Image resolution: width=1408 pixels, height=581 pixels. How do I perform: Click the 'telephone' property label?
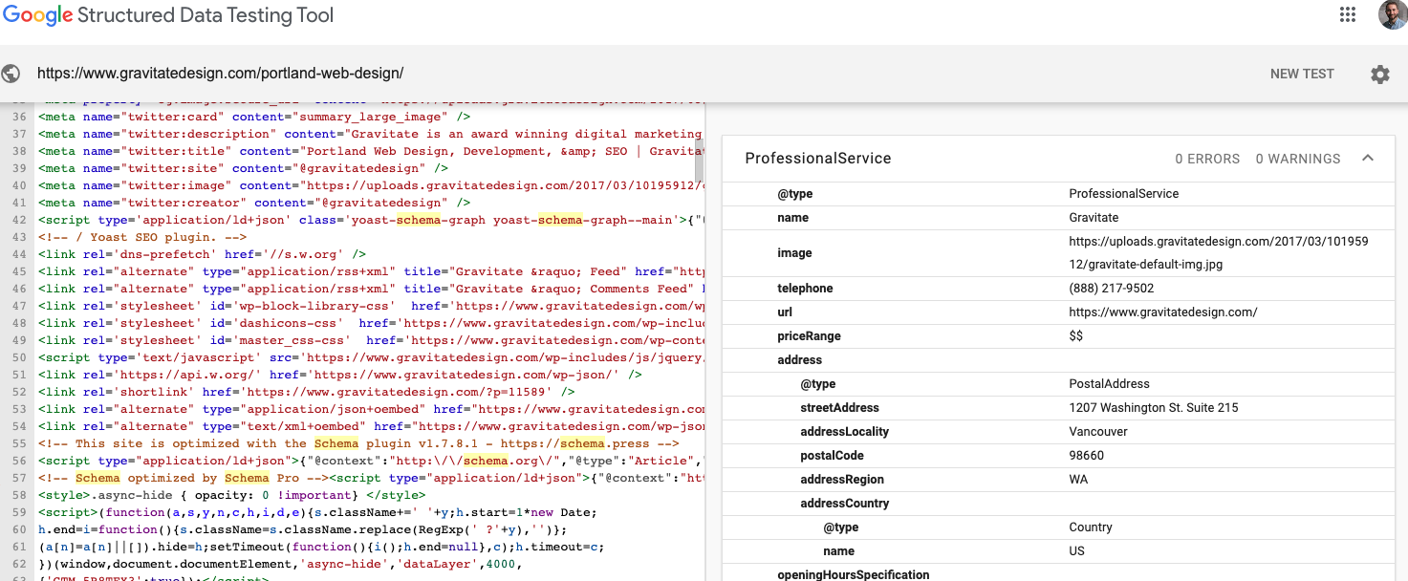tap(805, 289)
